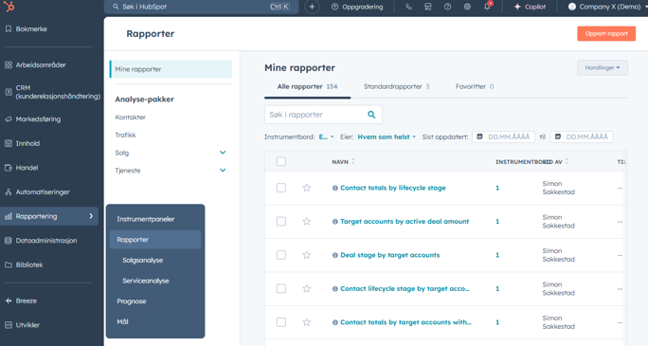The height and width of the screenshot is (346, 648).
Task: Click the Automatiseringer sidebar icon
Action: click(9, 191)
